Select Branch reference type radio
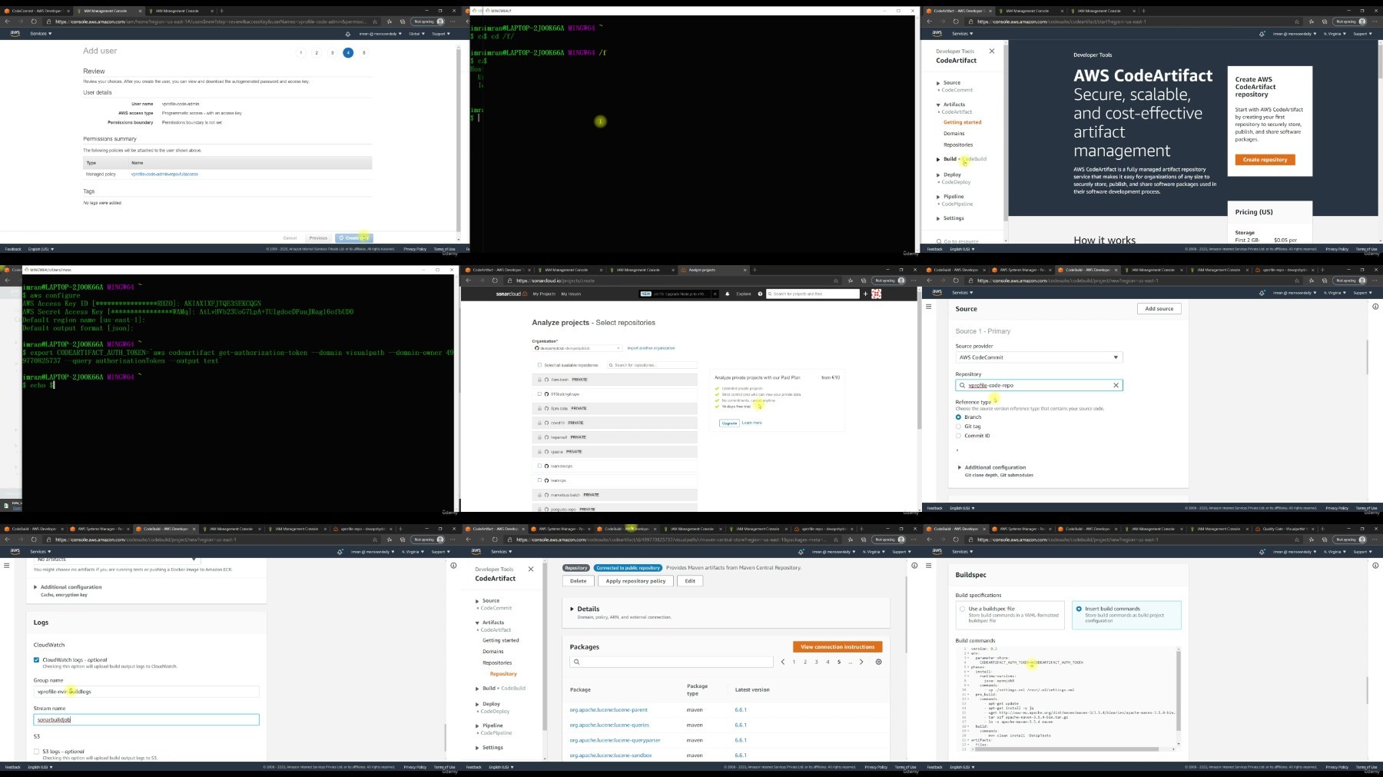 click(958, 417)
